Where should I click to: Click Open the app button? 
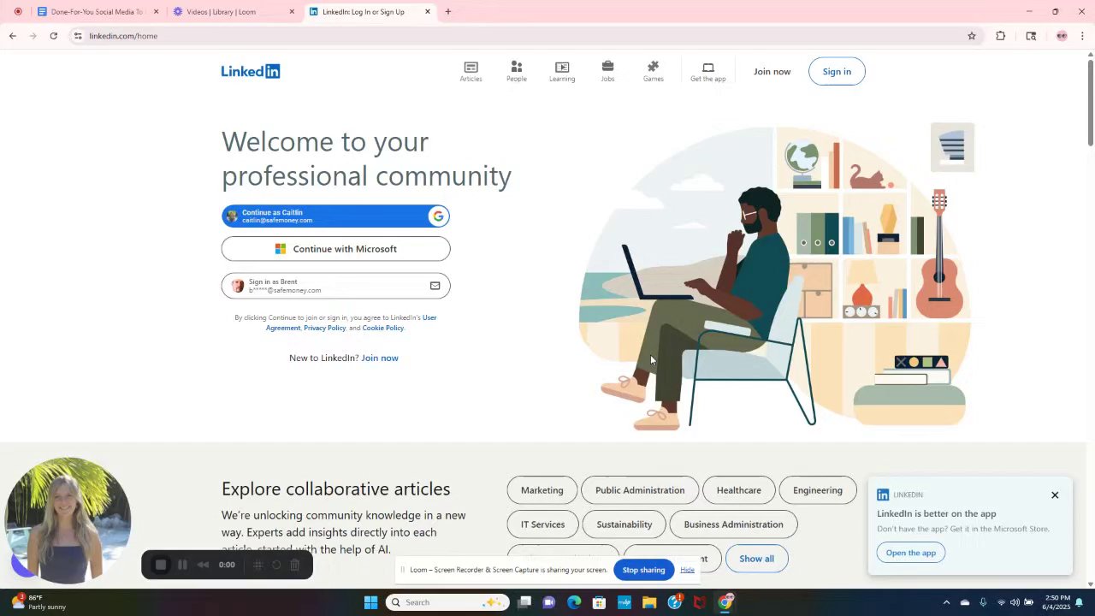point(911,553)
